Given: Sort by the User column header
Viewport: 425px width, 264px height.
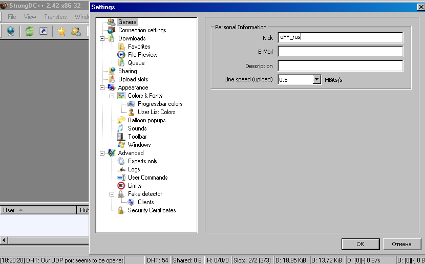Looking at the screenshot, I should pyautogui.click(x=38, y=210).
